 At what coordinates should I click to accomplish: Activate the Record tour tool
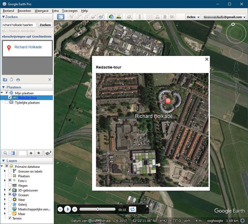(101, 17)
